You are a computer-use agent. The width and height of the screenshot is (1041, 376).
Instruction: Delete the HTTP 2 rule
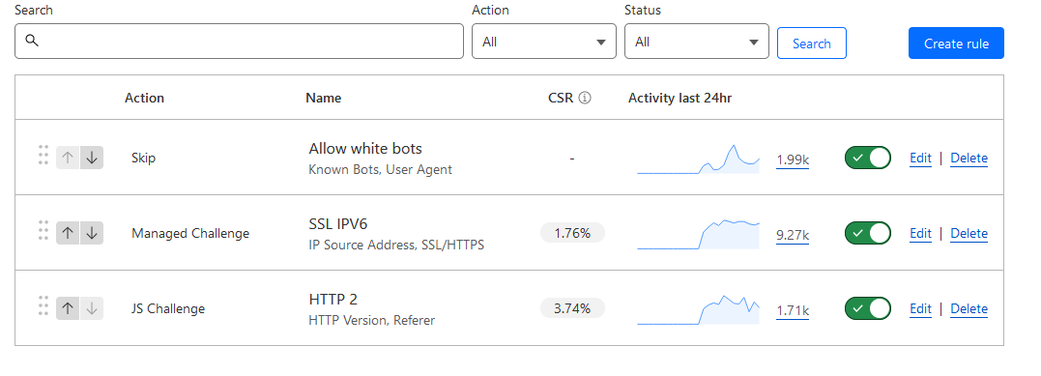[x=969, y=309]
